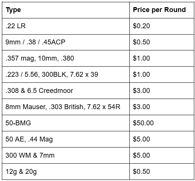Select the 9mm row price $0.50
This screenshot has width=195, height=181.
[162, 42]
